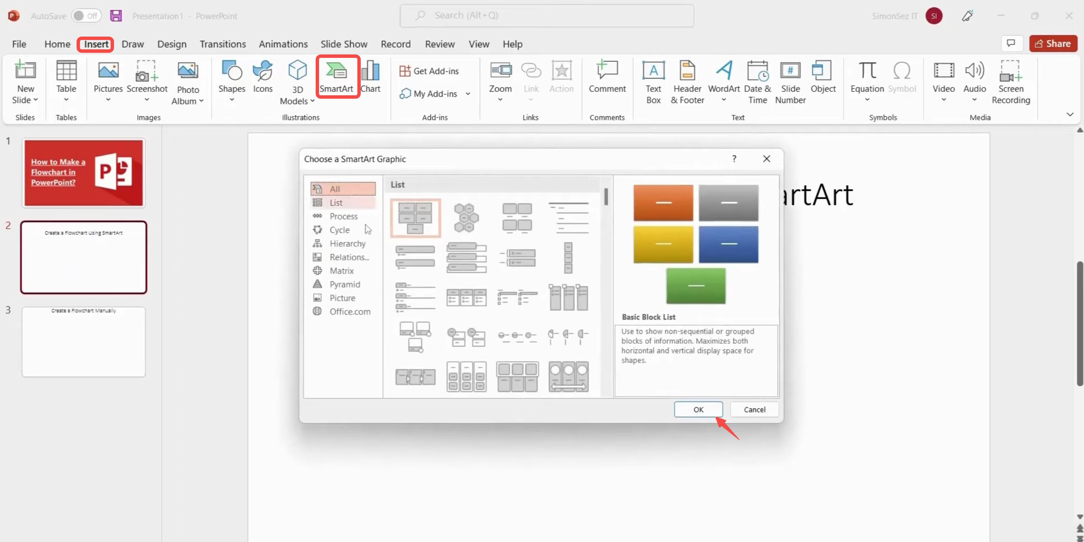Switch to the Home tab
The width and height of the screenshot is (1084, 542).
[x=57, y=44]
